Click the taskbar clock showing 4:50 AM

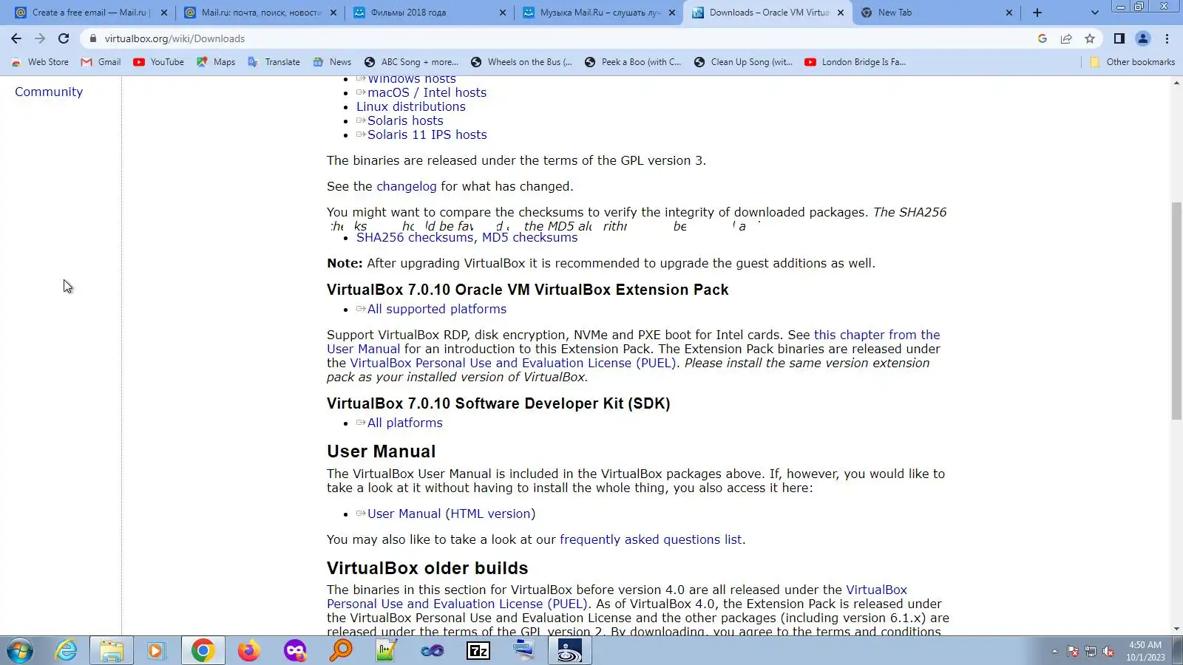pyautogui.click(x=1145, y=651)
